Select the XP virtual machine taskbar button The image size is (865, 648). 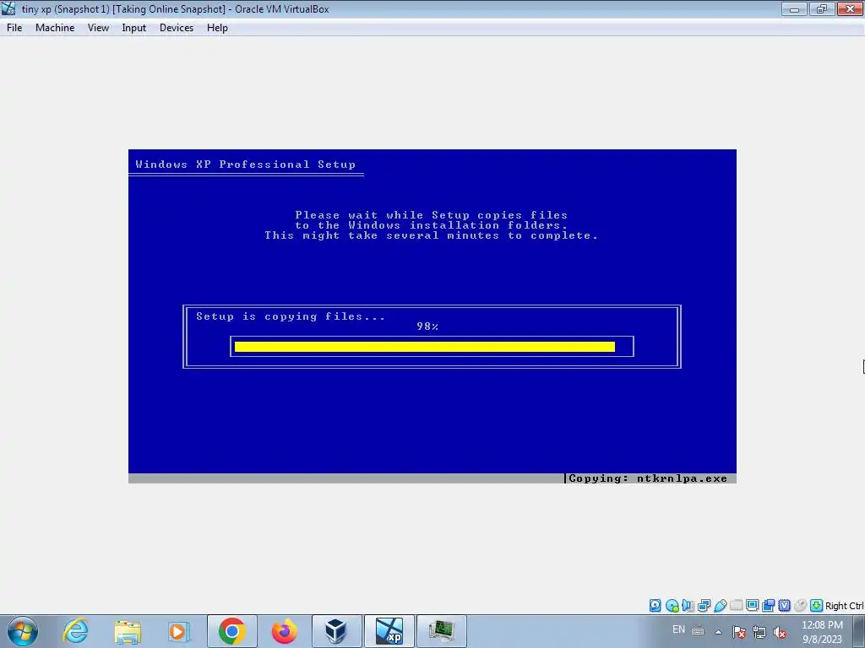389,631
